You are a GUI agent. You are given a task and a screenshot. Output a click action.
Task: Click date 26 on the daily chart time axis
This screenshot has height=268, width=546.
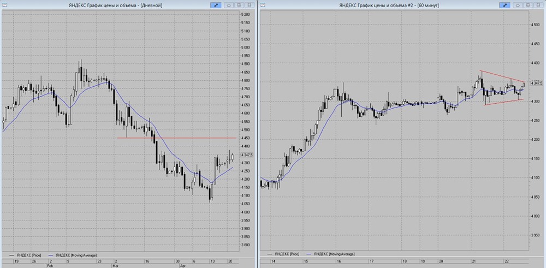coord(33,261)
